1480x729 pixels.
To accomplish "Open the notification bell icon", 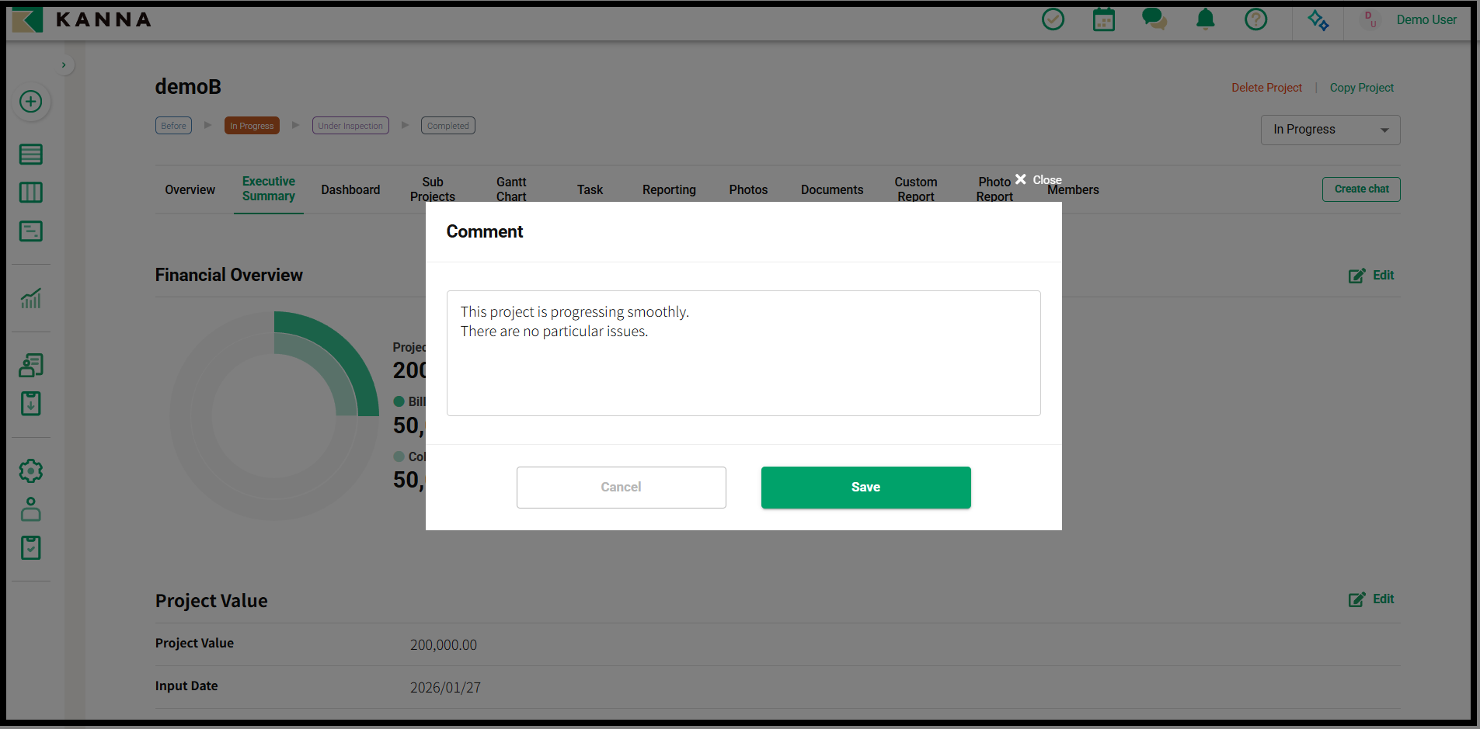I will [1205, 19].
